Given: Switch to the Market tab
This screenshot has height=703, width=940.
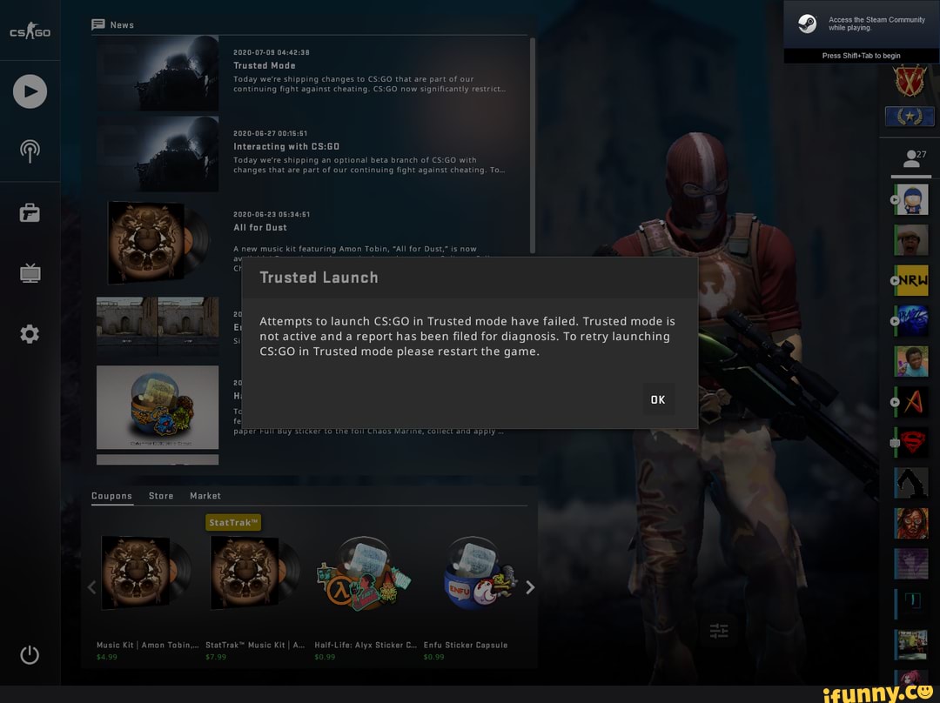Looking at the screenshot, I should click(x=205, y=496).
